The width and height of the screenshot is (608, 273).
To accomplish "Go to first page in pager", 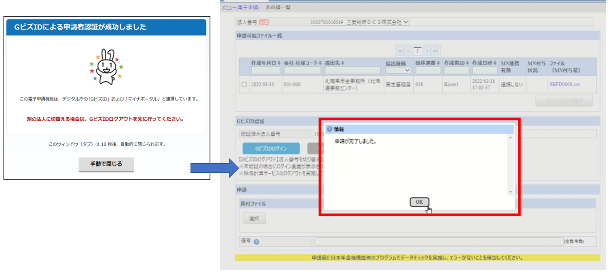I will point(400,50).
